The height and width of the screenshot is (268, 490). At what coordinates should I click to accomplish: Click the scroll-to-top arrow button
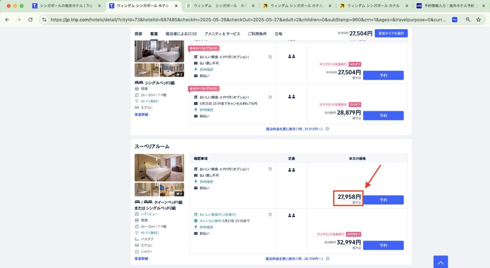click(x=441, y=262)
